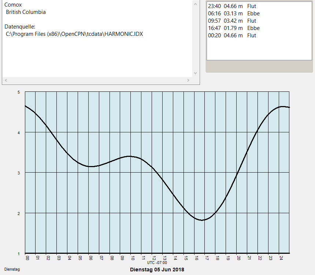Click the UTC -07:00 timezone label

click(x=157, y=263)
